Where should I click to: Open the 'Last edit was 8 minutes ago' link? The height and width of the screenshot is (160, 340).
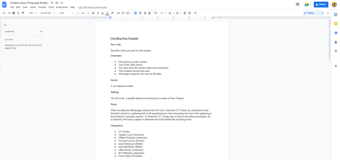tap(93, 7)
